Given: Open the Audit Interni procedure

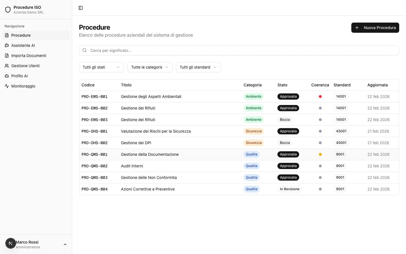Looking at the screenshot, I should coord(132,166).
